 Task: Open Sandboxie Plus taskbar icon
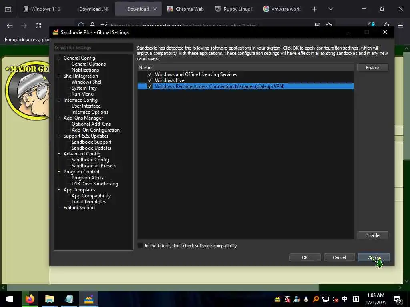click(x=88, y=299)
